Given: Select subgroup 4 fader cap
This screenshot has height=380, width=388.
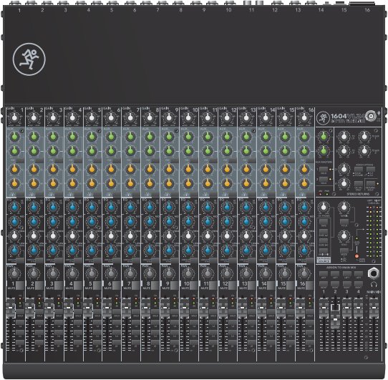Looking at the screenshot, I should coord(359,308).
